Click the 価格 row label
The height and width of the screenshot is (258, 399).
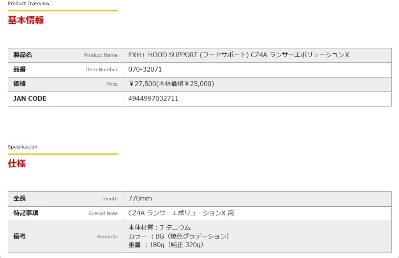pos(19,84)
